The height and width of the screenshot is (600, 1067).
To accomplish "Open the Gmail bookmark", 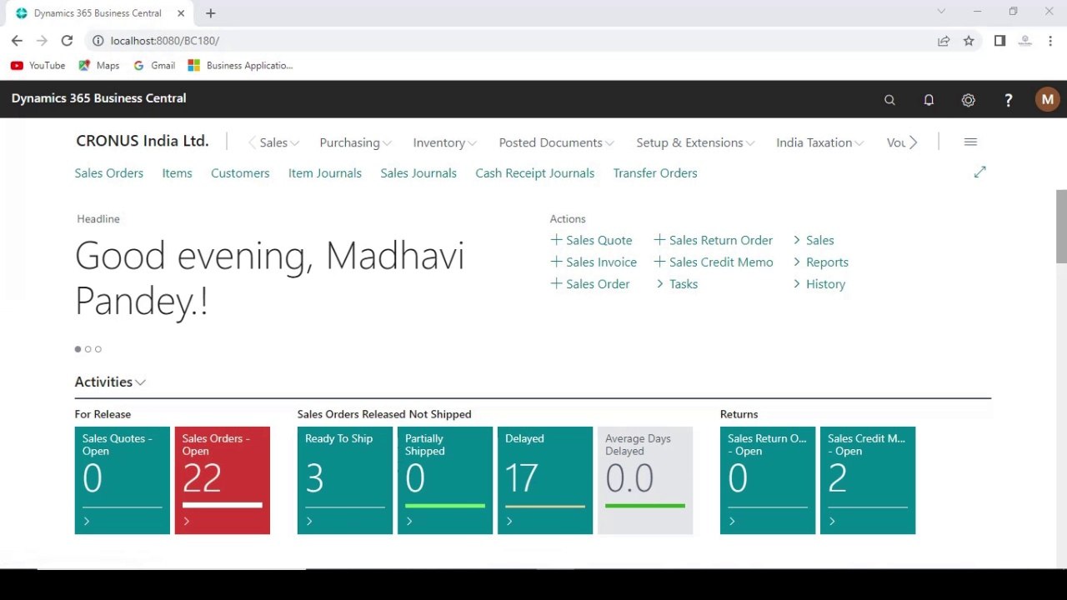I will (x=154, y=65).
